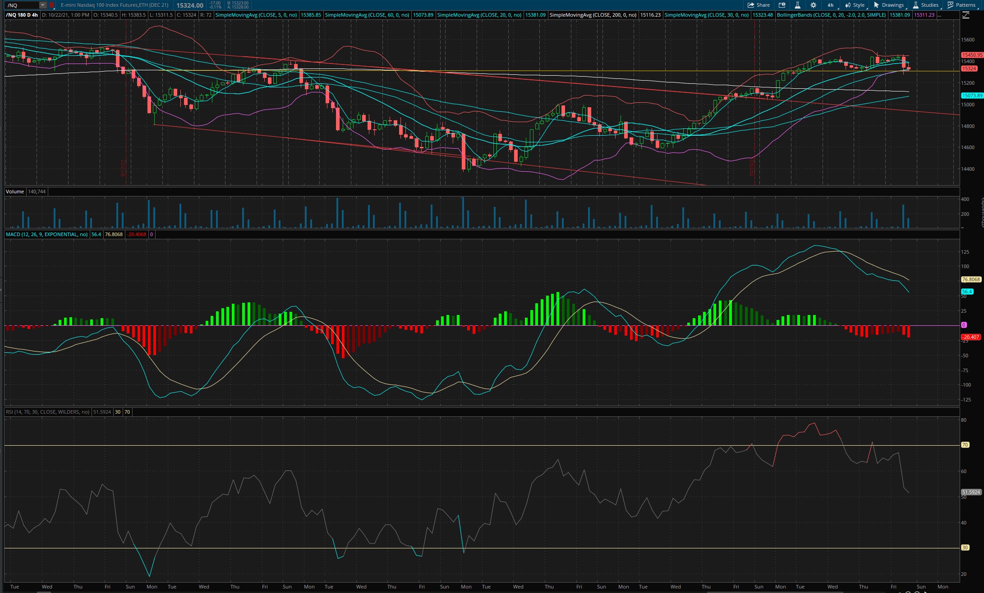Viewport: 984px width, 593px height.
Task: Click the RSI value 51.5924 in header
Action: pos(102,412)
